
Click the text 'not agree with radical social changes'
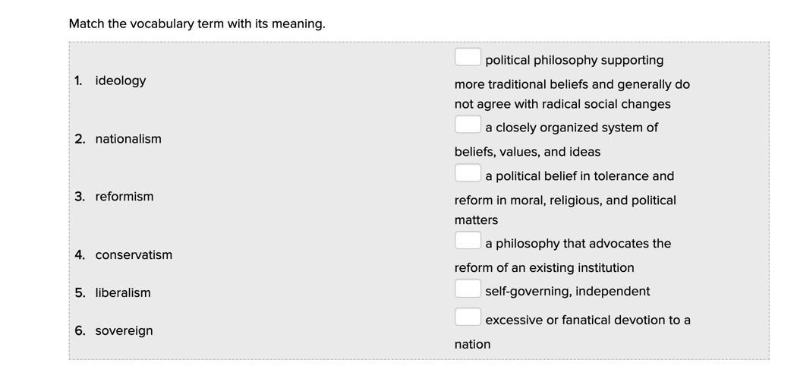click(562, 104)
